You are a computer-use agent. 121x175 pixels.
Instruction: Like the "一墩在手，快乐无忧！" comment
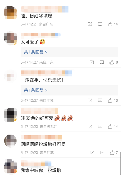click(110, 101)
